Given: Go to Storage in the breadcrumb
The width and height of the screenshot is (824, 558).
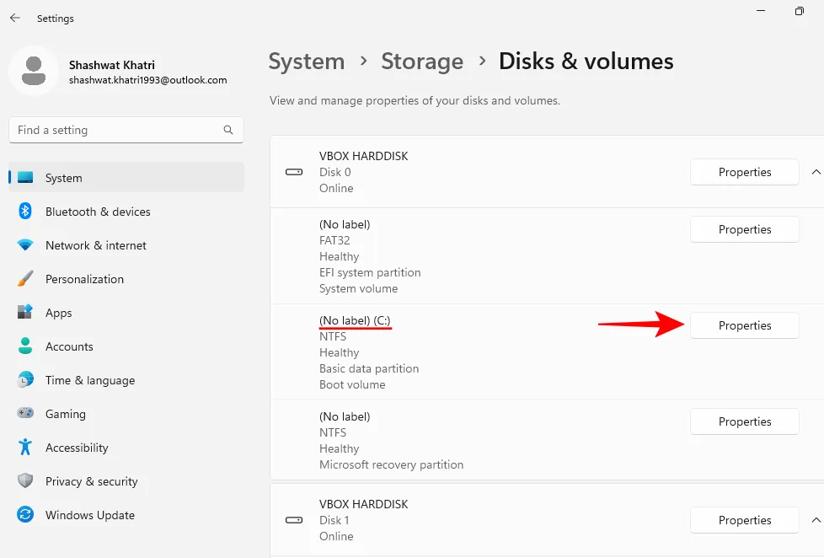Looking at the screenshot, I should pos(422,62).
